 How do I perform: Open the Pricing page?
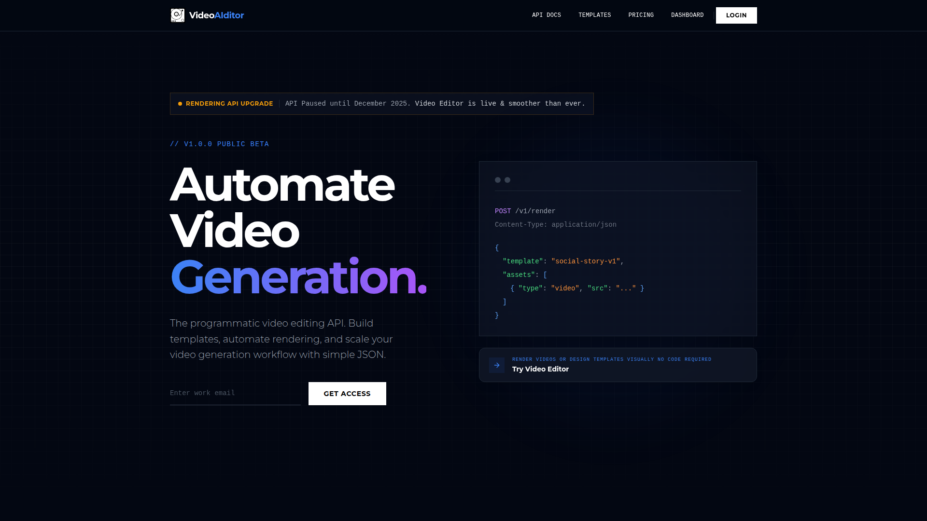pos(641,15)
